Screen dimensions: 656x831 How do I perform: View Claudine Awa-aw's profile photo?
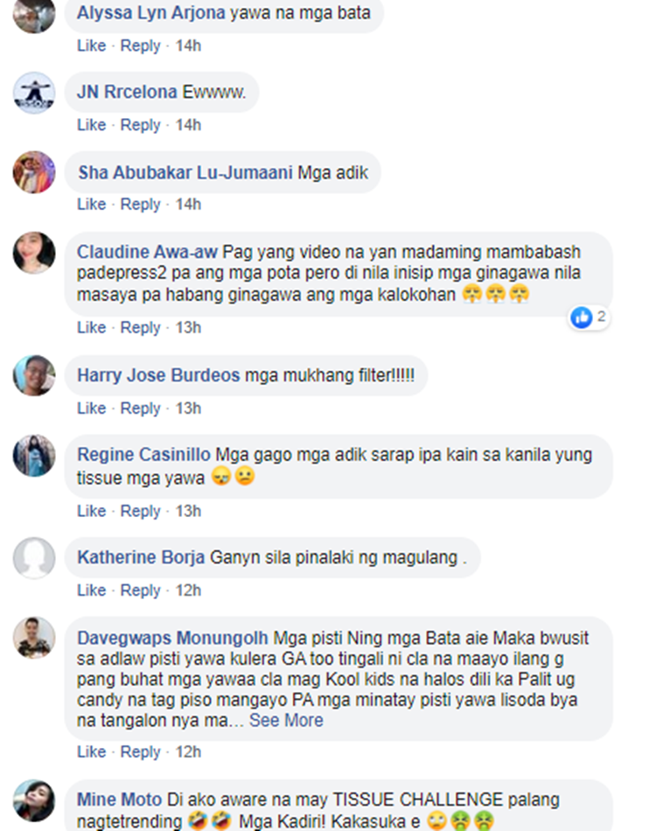point(34,253)
